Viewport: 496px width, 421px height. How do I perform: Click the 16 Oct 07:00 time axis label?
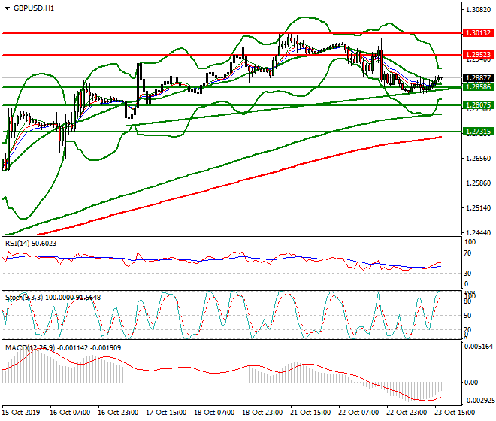click(70, 413)
